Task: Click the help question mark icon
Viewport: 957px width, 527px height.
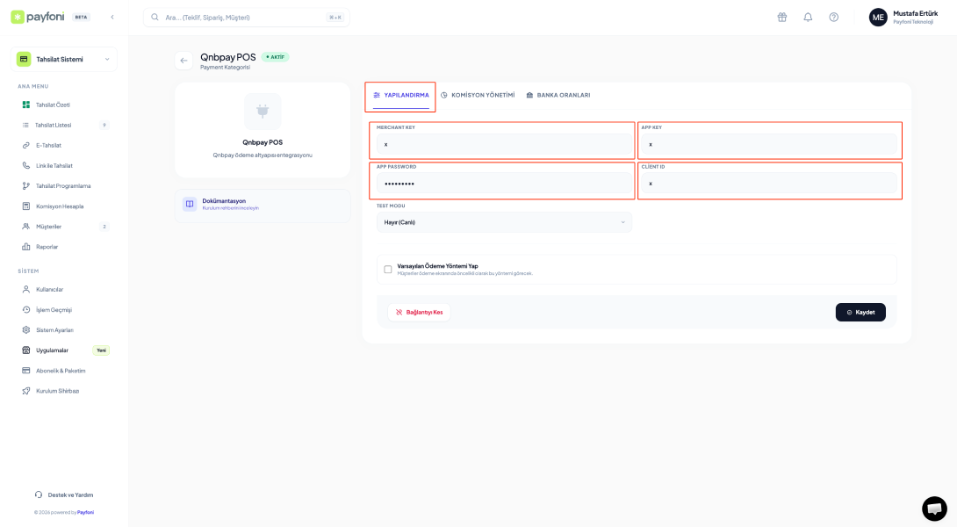Action: coord(833,18)
